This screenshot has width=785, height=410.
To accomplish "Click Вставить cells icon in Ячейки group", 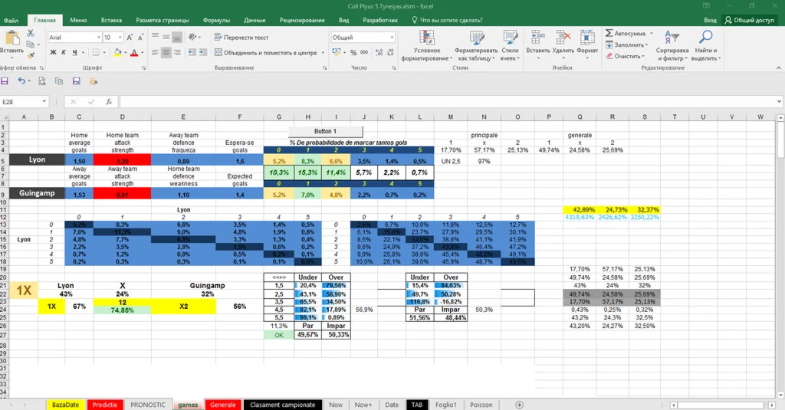I will [x=537, y=38].
